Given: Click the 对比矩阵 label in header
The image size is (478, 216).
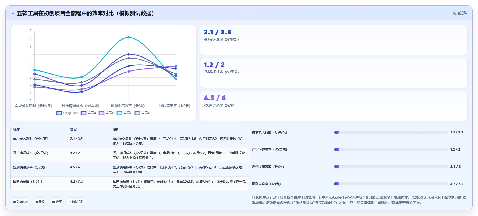Looking at the screenshot, I should tap(460, 13).
